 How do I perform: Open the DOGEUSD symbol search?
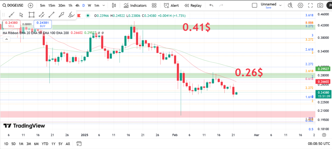pos(13,5)
